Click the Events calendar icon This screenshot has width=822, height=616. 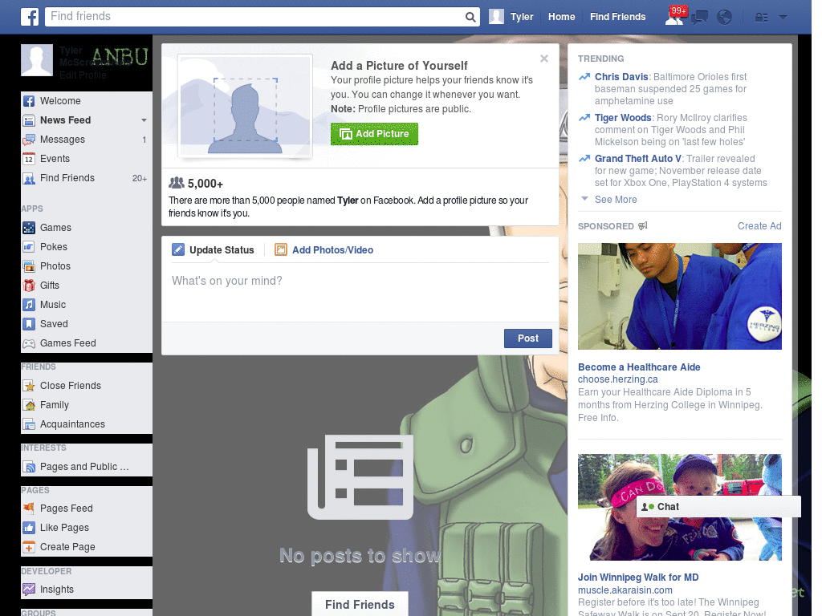click(x=29, y=159)
